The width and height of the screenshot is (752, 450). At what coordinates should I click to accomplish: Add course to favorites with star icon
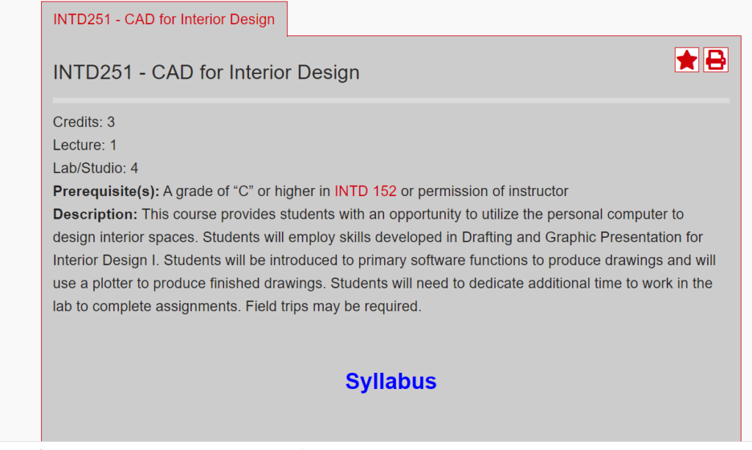pos(687,60)
